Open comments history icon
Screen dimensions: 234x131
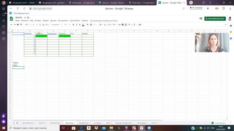tap(201, 19)
